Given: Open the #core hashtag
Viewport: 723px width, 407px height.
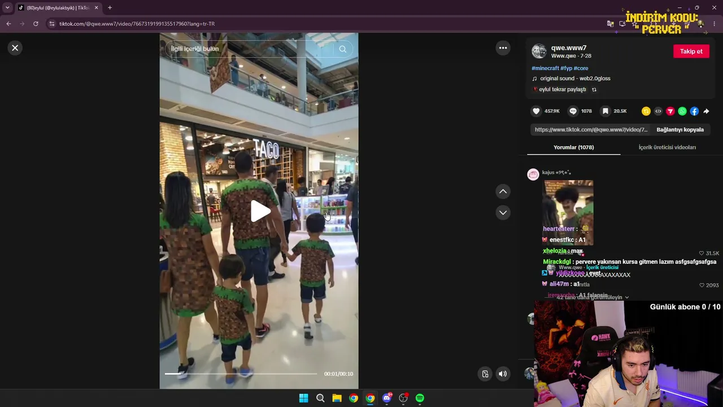Looking at the screenshot, I should [581, 68].
